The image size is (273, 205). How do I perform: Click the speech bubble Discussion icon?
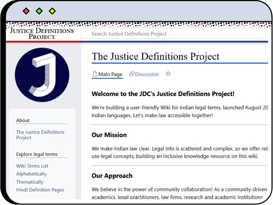(132, 74)
